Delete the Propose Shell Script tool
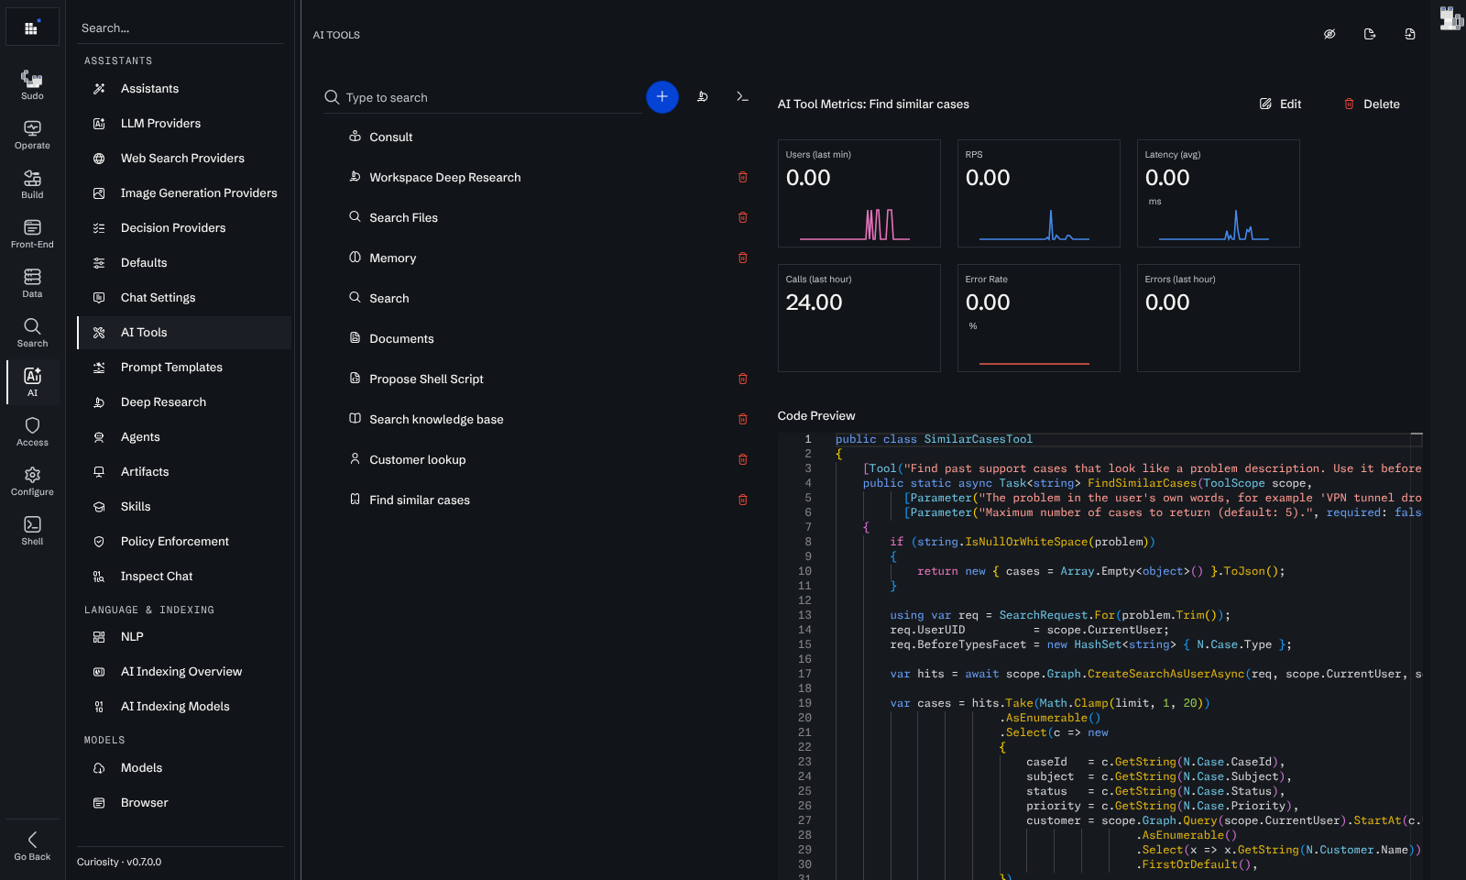The image size is (1466, 880). [743, 379]
